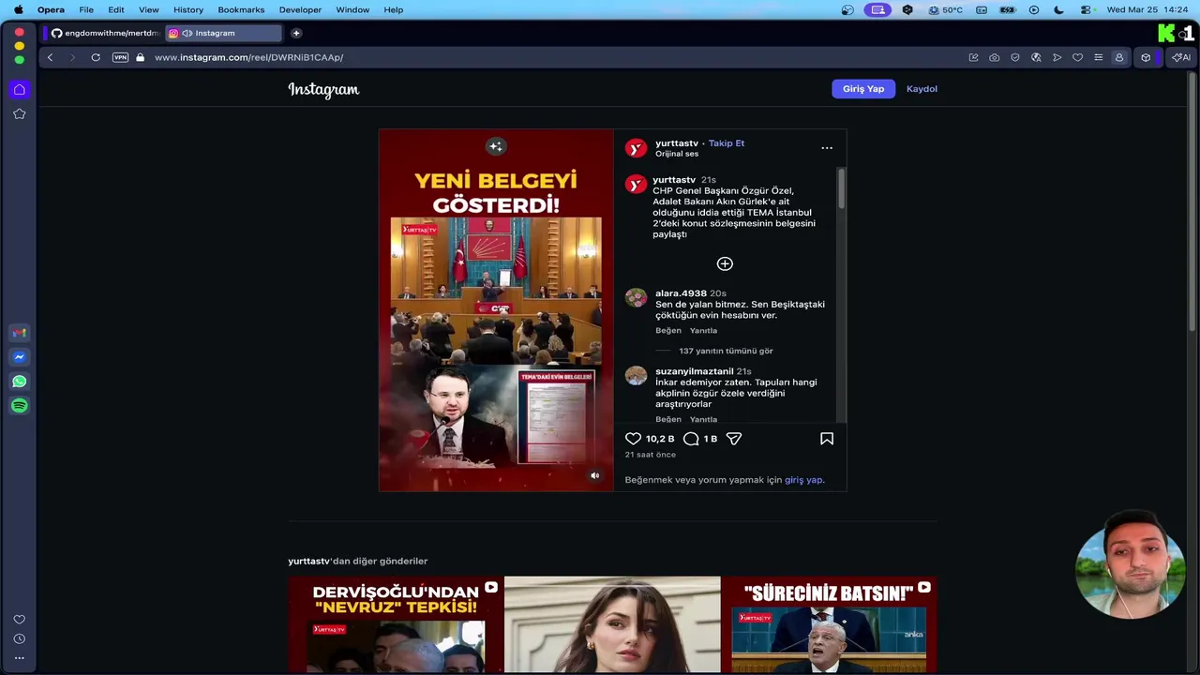Go back to the previous page

tap(50, 57)
